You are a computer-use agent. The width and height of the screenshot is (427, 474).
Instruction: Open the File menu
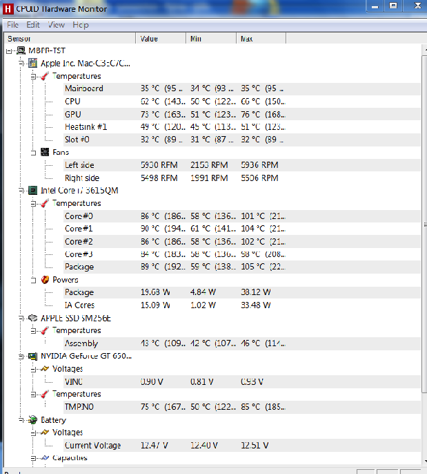click(12, 25)
